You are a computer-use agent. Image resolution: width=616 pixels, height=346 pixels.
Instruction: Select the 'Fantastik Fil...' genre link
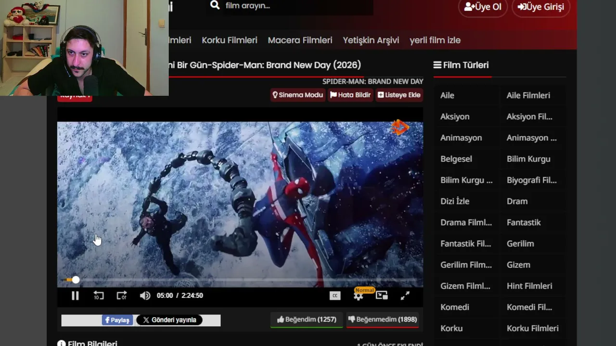tap(466, 244)
